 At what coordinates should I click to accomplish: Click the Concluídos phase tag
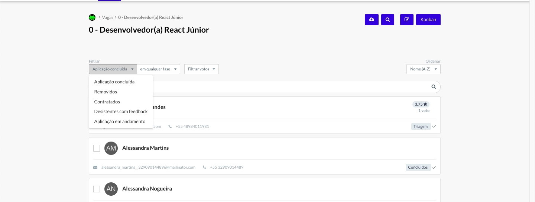click(x=418, y=167)
